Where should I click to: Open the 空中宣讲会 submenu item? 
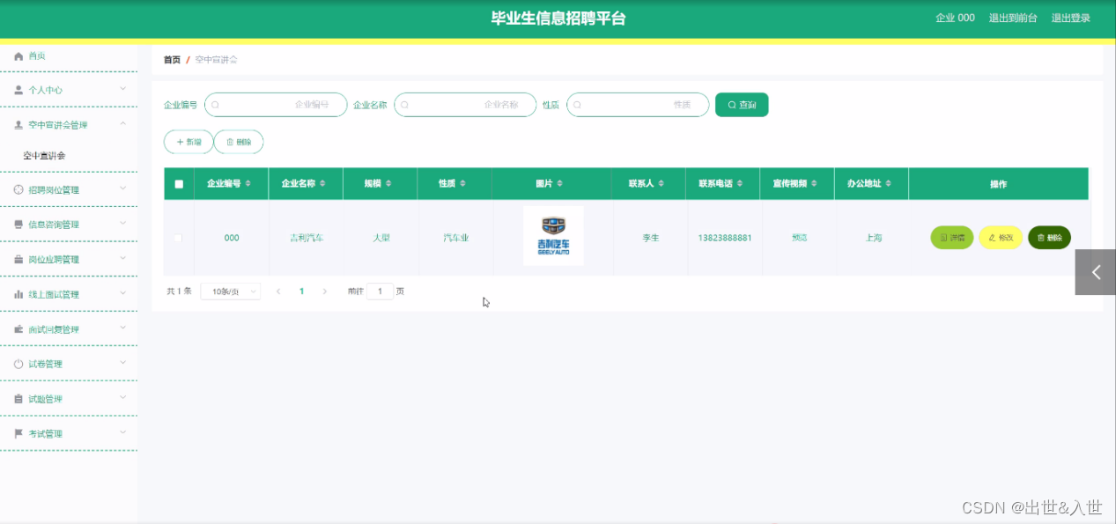pyautogui.click(x=44, y=156)
